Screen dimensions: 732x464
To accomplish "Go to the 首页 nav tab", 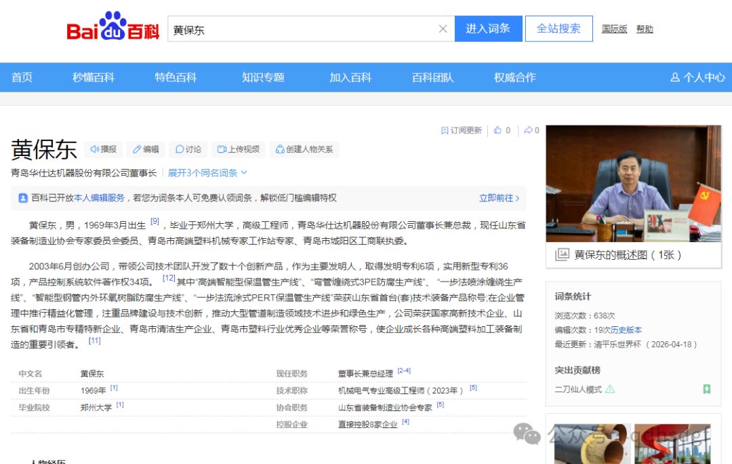I will 22,77.
